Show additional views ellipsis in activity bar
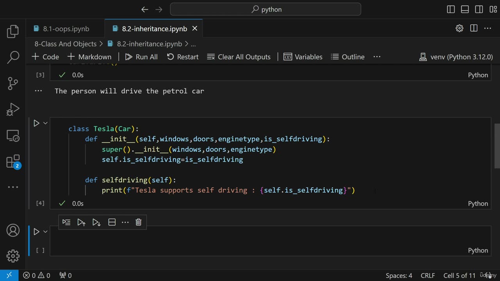The height and width of the screenshot is (281, 500). click(13, 187)
